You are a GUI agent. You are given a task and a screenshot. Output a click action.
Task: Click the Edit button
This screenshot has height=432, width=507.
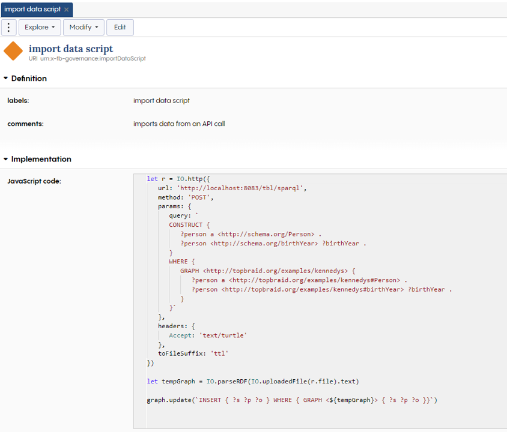(x=120, y=27)
